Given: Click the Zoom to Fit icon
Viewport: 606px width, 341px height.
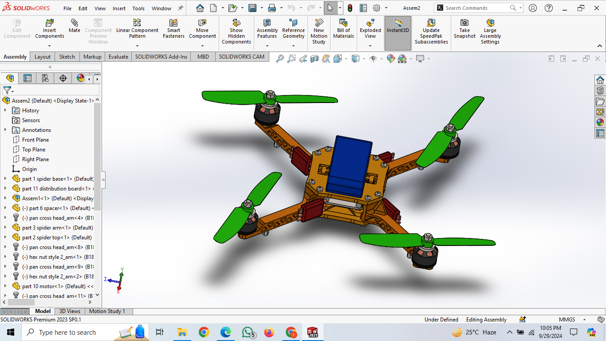Looking at the screenshot, I should click(x=279, y=59).
